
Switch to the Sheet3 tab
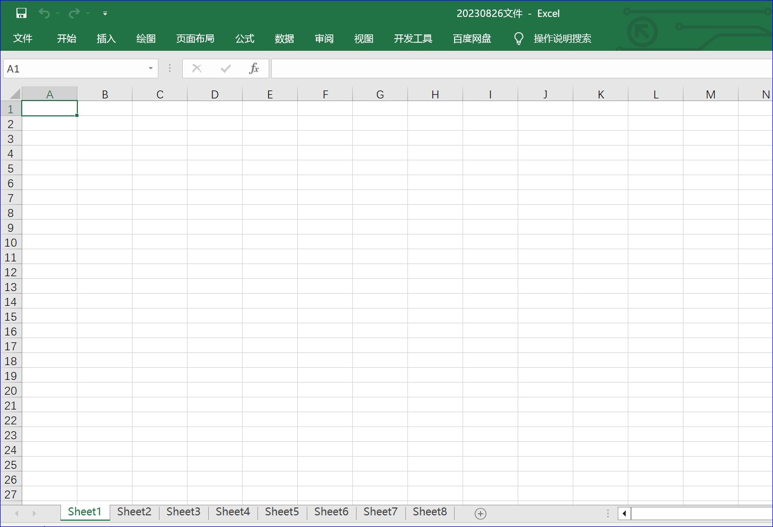[183, 512]
